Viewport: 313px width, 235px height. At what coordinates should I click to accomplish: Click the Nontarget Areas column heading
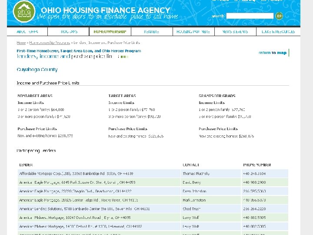35,96
